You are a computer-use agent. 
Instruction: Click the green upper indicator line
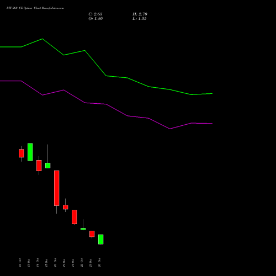[x=106, y=76]
